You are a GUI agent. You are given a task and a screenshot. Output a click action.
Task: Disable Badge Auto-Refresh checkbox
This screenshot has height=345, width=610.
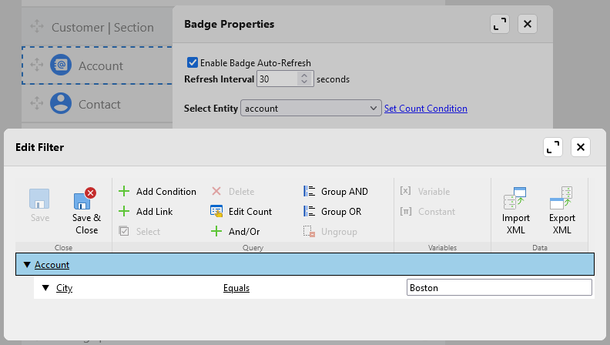[193, 62]
